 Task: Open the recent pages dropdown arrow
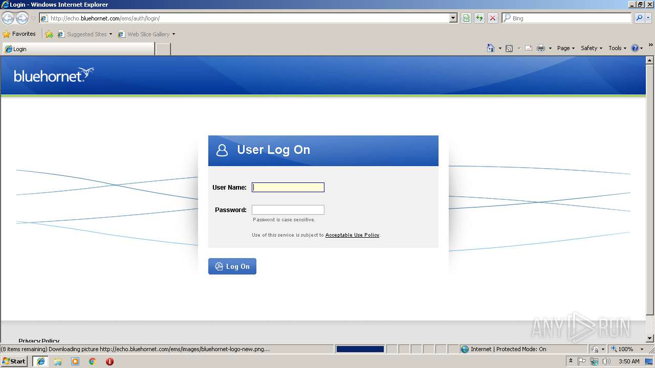(x=33, y=18)
